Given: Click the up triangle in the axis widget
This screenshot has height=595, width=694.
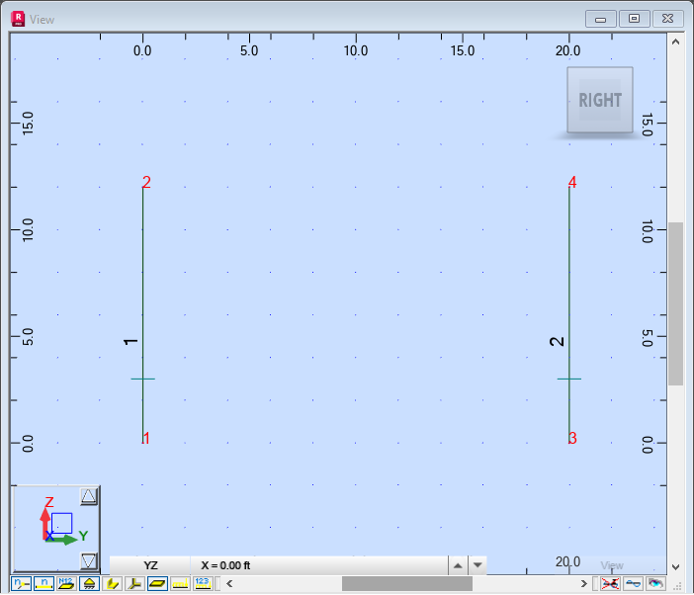Looking at the screenshot, I should click(89, 496).
